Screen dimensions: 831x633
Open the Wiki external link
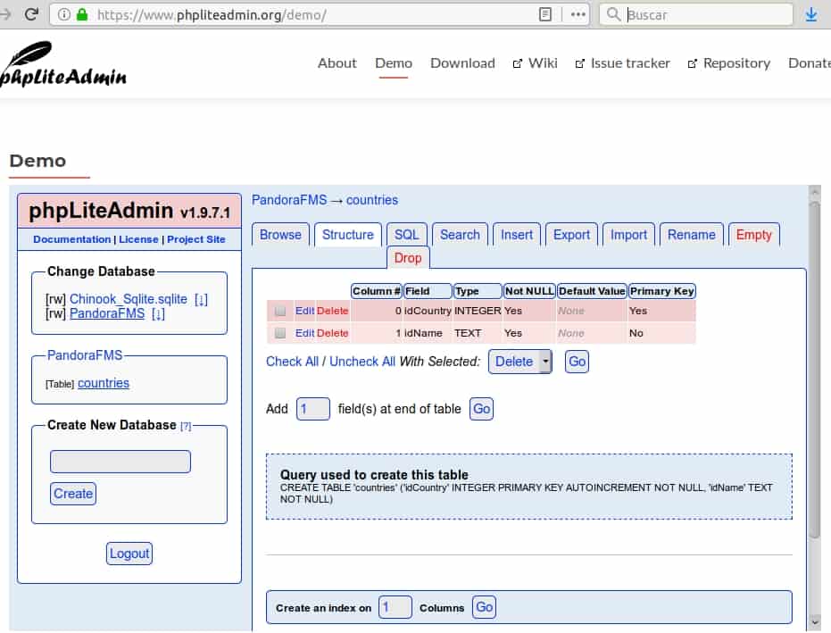536,63
